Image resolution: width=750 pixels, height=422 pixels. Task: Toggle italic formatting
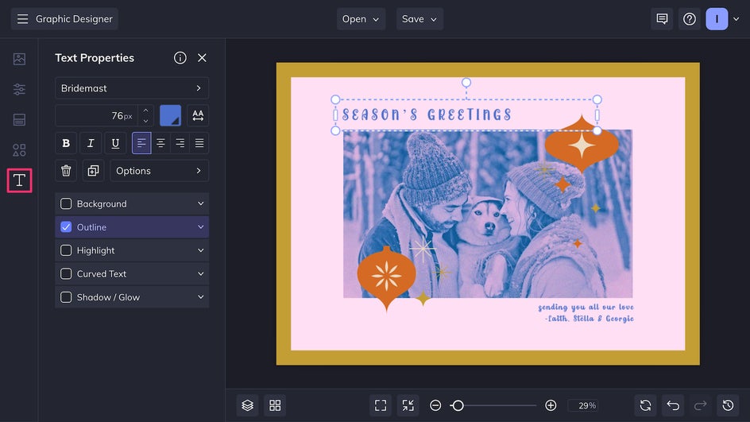click(91, 143)
